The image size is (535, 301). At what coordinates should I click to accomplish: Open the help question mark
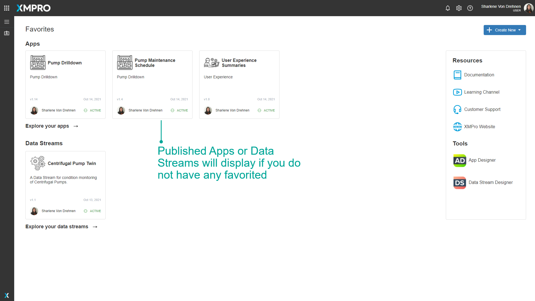click(470, 8)
